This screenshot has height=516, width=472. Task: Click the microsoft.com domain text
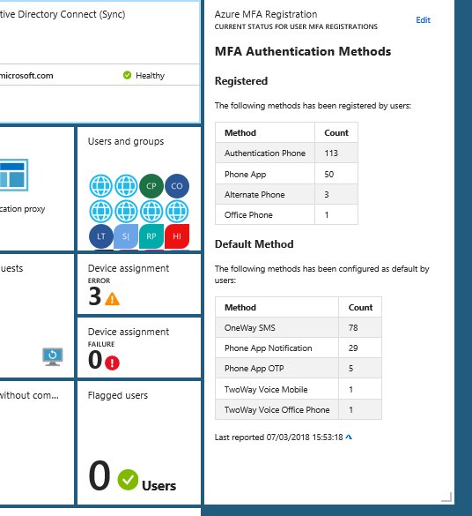coord(26,76)
